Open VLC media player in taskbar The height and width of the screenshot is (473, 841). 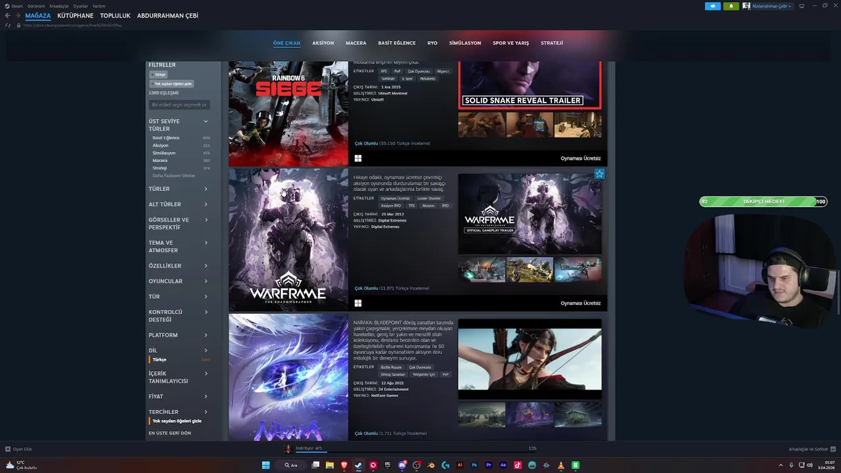click(x=561, y=465)
